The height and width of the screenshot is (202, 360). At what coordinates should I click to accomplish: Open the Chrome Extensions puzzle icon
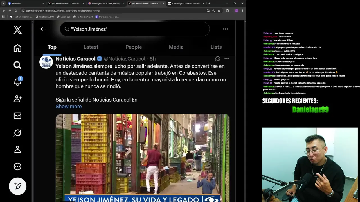coord(228,10)
